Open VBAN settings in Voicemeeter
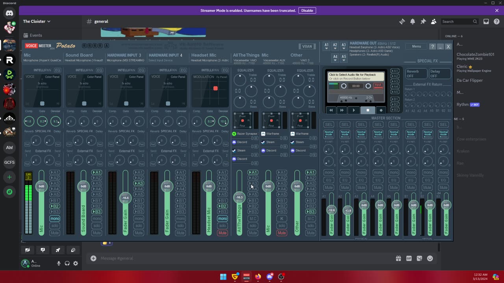 307,46
